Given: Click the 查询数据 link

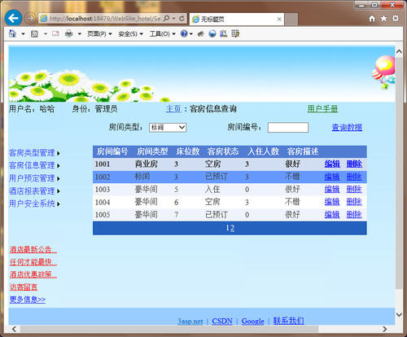Looking at the screenshot, I should point(347,127).
